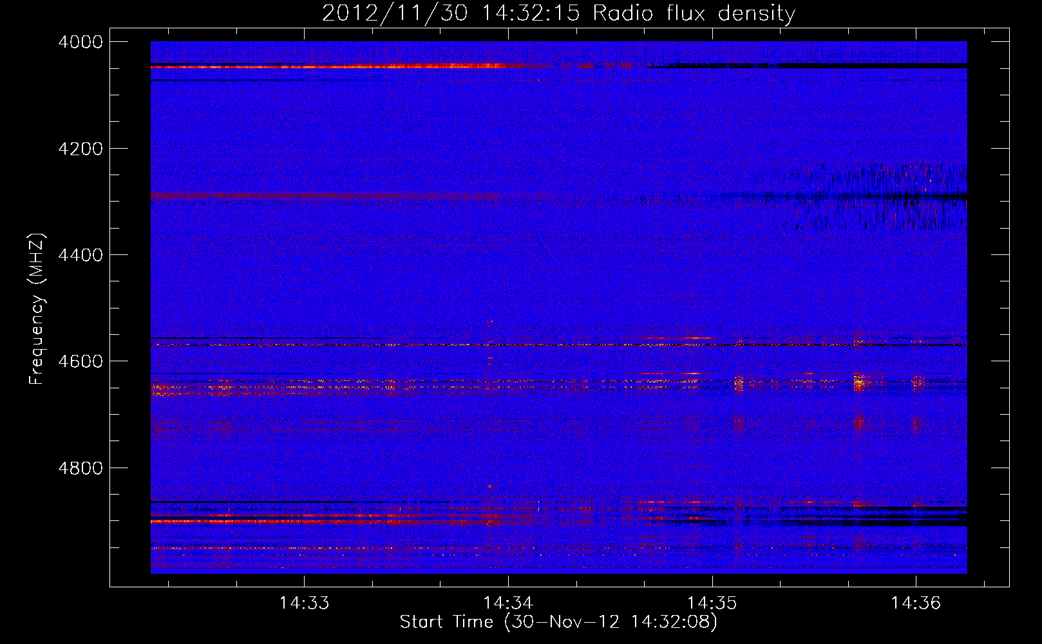
Task: Select the 4600 frequency tick label
Action: pyautogui.click(x=81, y=361)
